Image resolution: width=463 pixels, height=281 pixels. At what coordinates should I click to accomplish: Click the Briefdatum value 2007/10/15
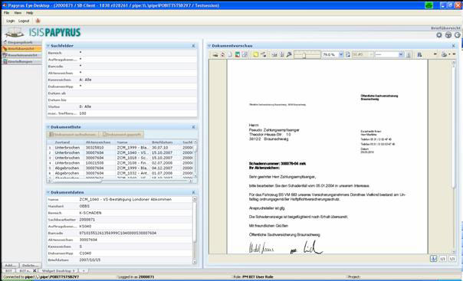tap(90, 260)
